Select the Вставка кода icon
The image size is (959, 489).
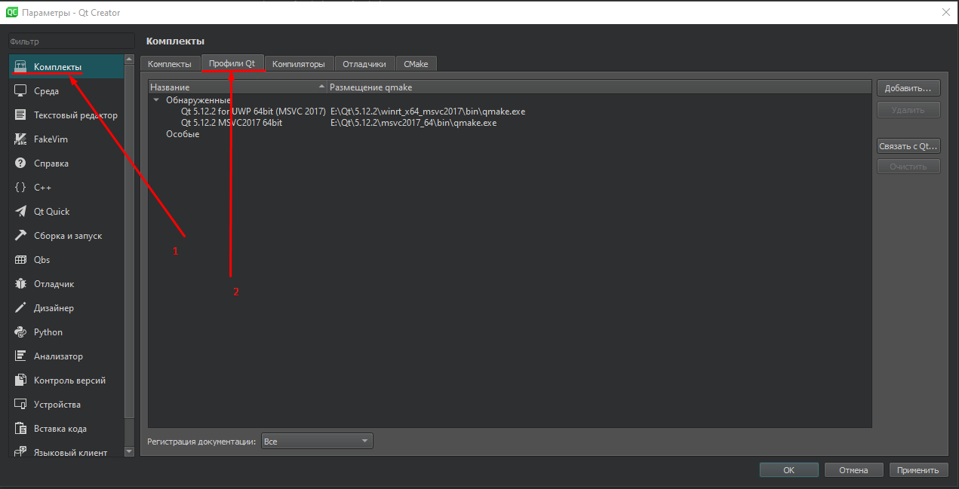(21, 428)
